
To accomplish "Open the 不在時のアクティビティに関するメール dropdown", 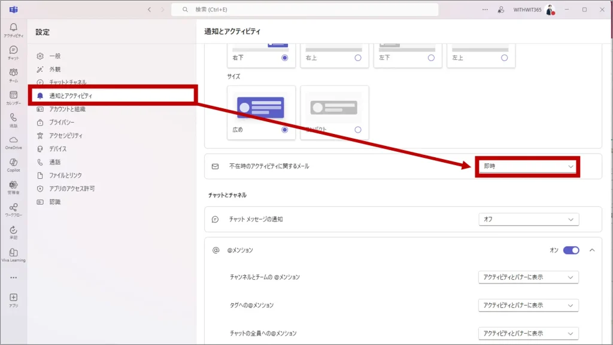I will (527, 166).
